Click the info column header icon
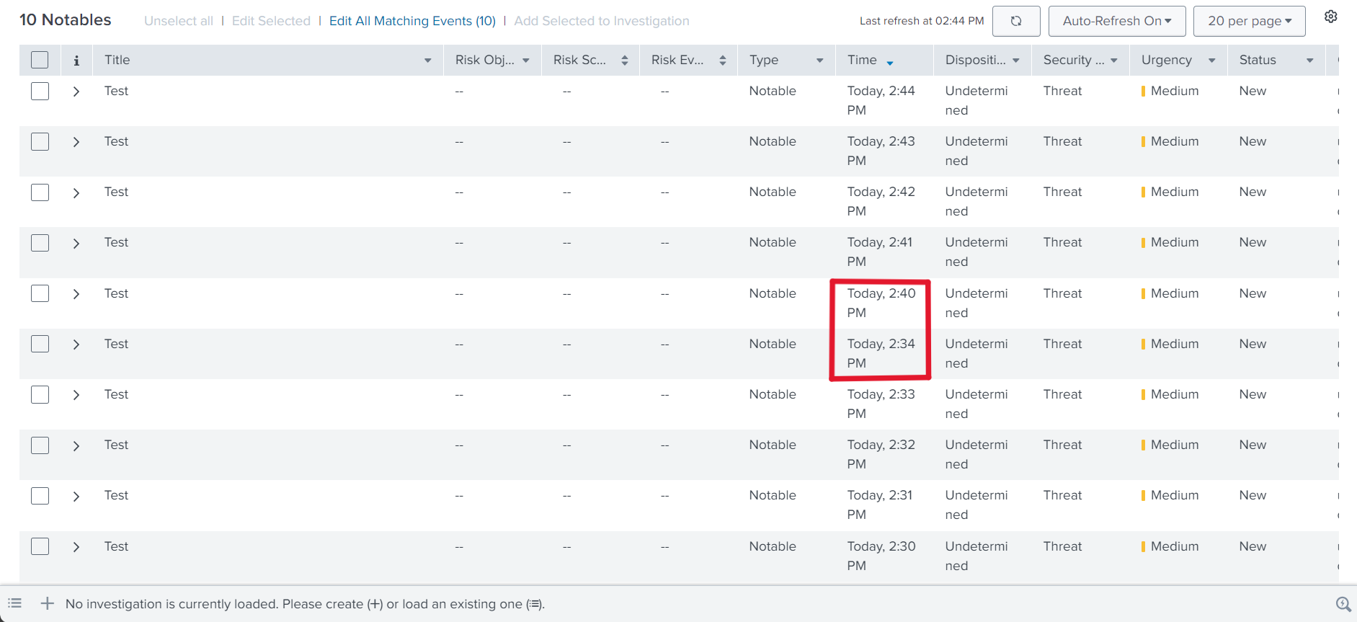Image resolution: width=1357 pixels, height=622 pixels. pyautogui.click(x=76, y=61)
